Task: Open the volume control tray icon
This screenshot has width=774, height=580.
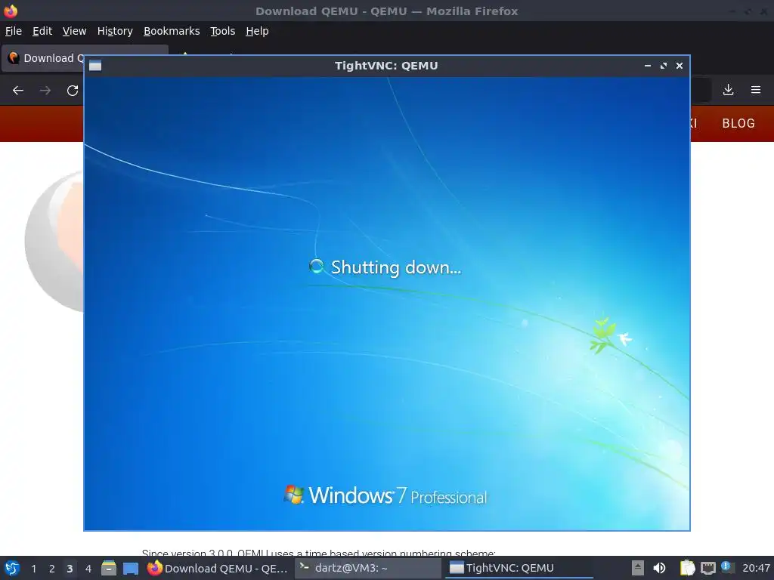Action: [659, 568]
